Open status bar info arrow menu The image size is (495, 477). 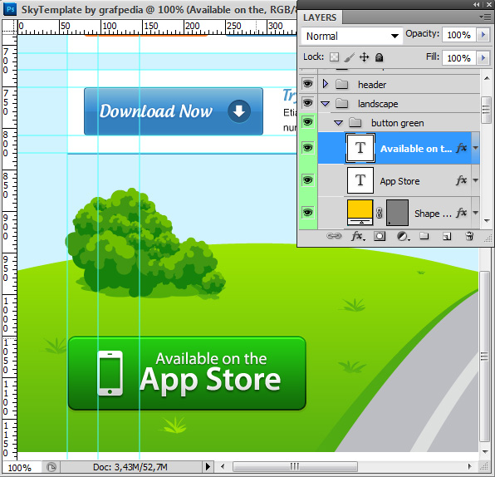(x=208, y=466)
